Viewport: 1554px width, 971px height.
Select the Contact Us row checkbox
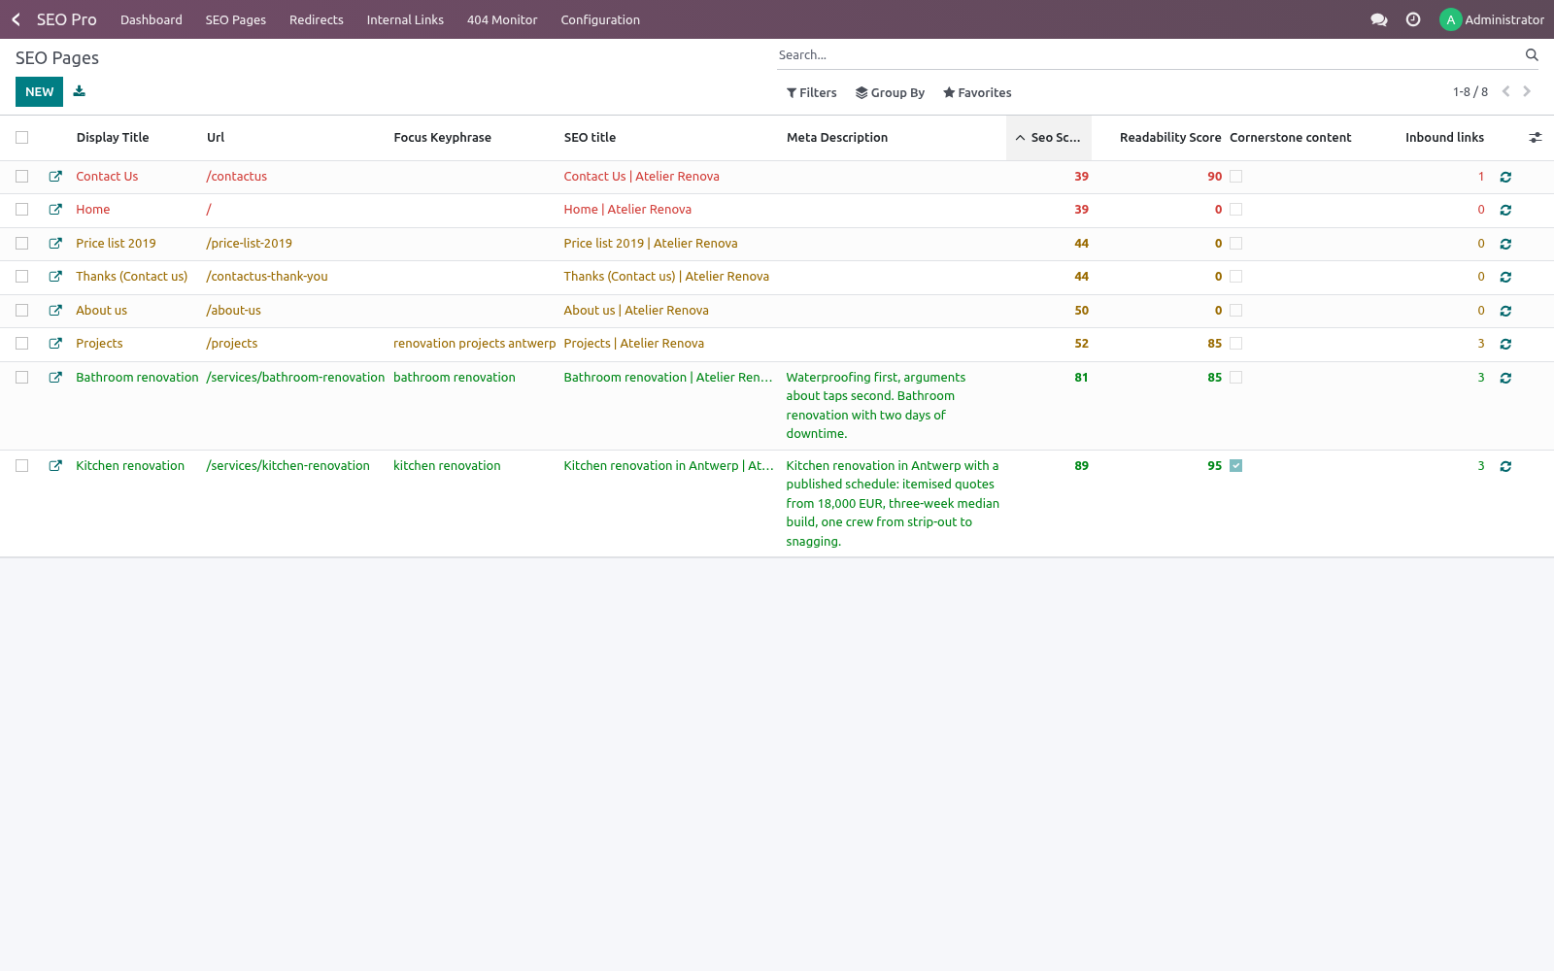pyautogui.click(x=21, y=177)
